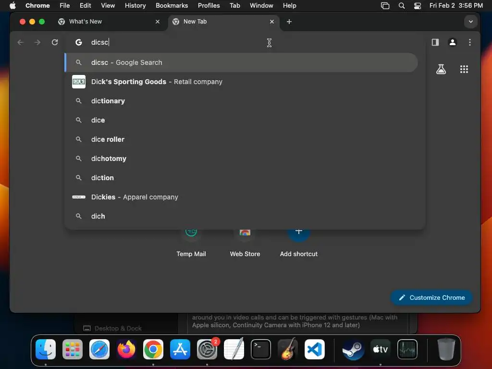Open Apple TV from the Dock
This screenshot has height=369, width=492.
point(381,349)
